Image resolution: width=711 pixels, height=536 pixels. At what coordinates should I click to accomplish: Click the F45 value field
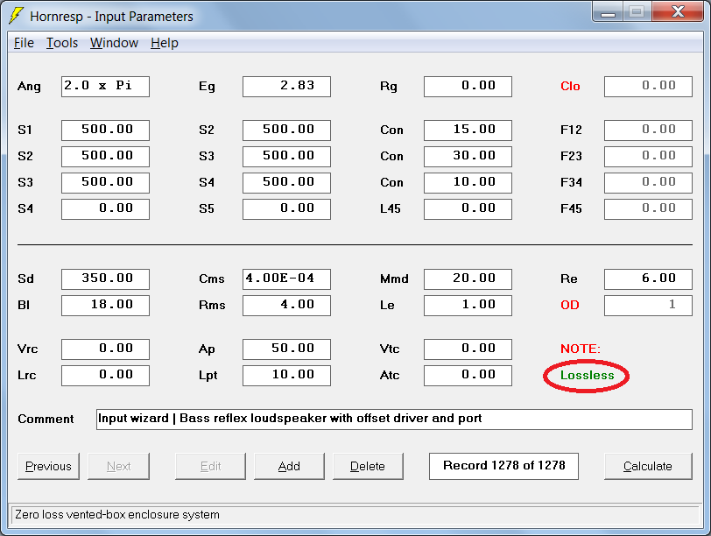point(649,209)
